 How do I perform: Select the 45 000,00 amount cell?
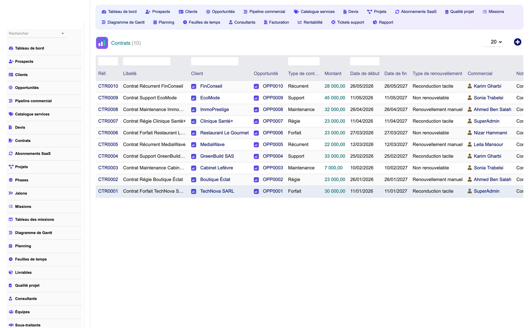[335, 98]
